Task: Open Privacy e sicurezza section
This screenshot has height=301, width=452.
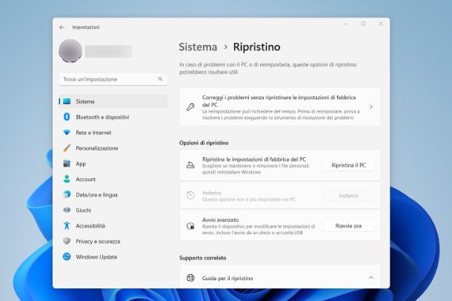Action: pyautogui.click(x=113, y=242)
